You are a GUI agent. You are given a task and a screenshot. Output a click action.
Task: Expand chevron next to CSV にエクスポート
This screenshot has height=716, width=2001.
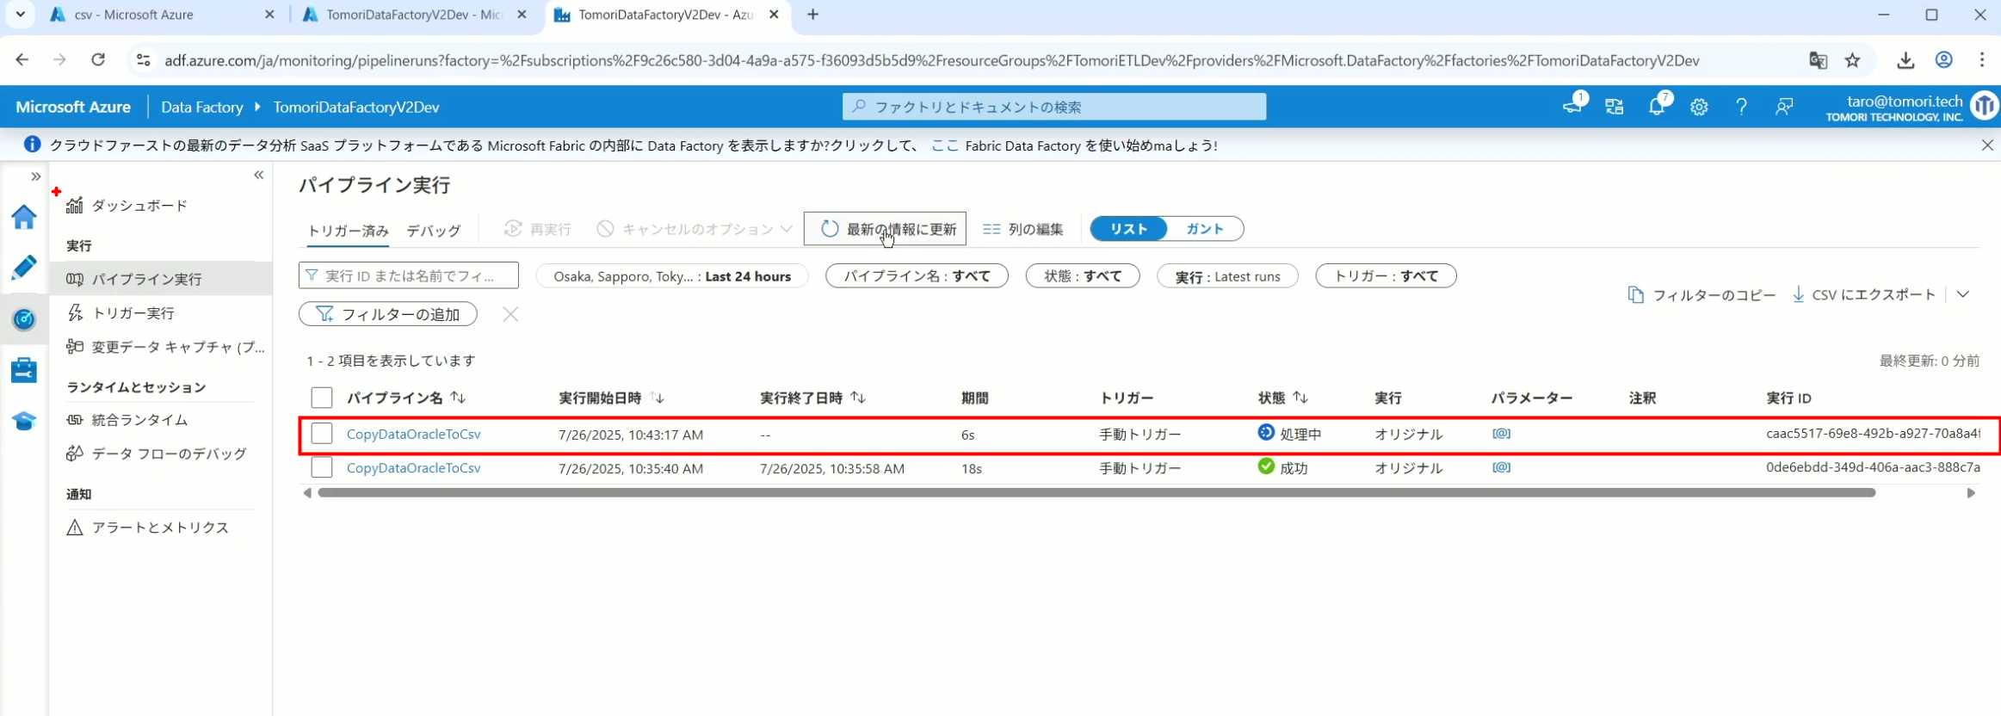pos(1963,294)
